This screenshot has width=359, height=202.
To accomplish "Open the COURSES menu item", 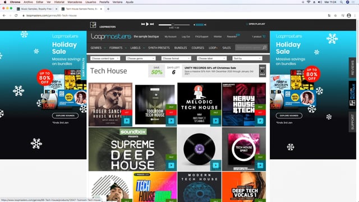I will click(198, 48).
